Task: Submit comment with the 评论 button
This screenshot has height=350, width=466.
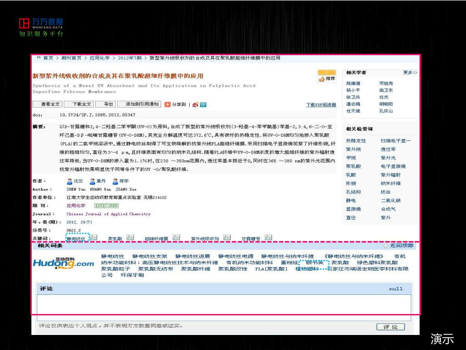Action: click(390, 327)
